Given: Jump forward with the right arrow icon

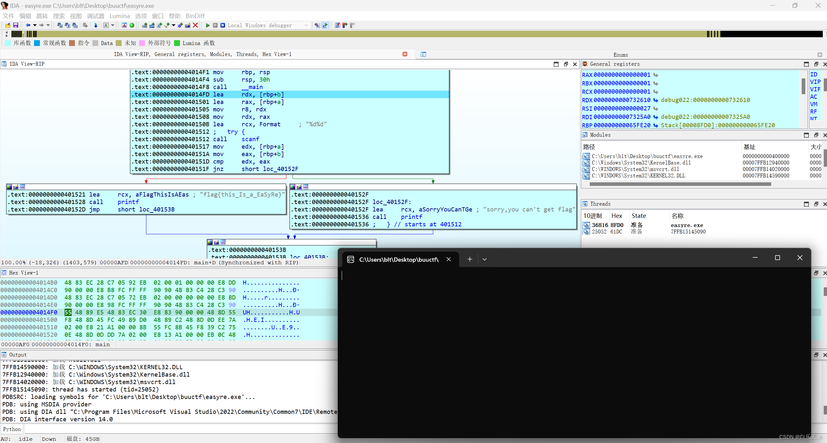Looking at the screenshot, I should pos(41,25).
